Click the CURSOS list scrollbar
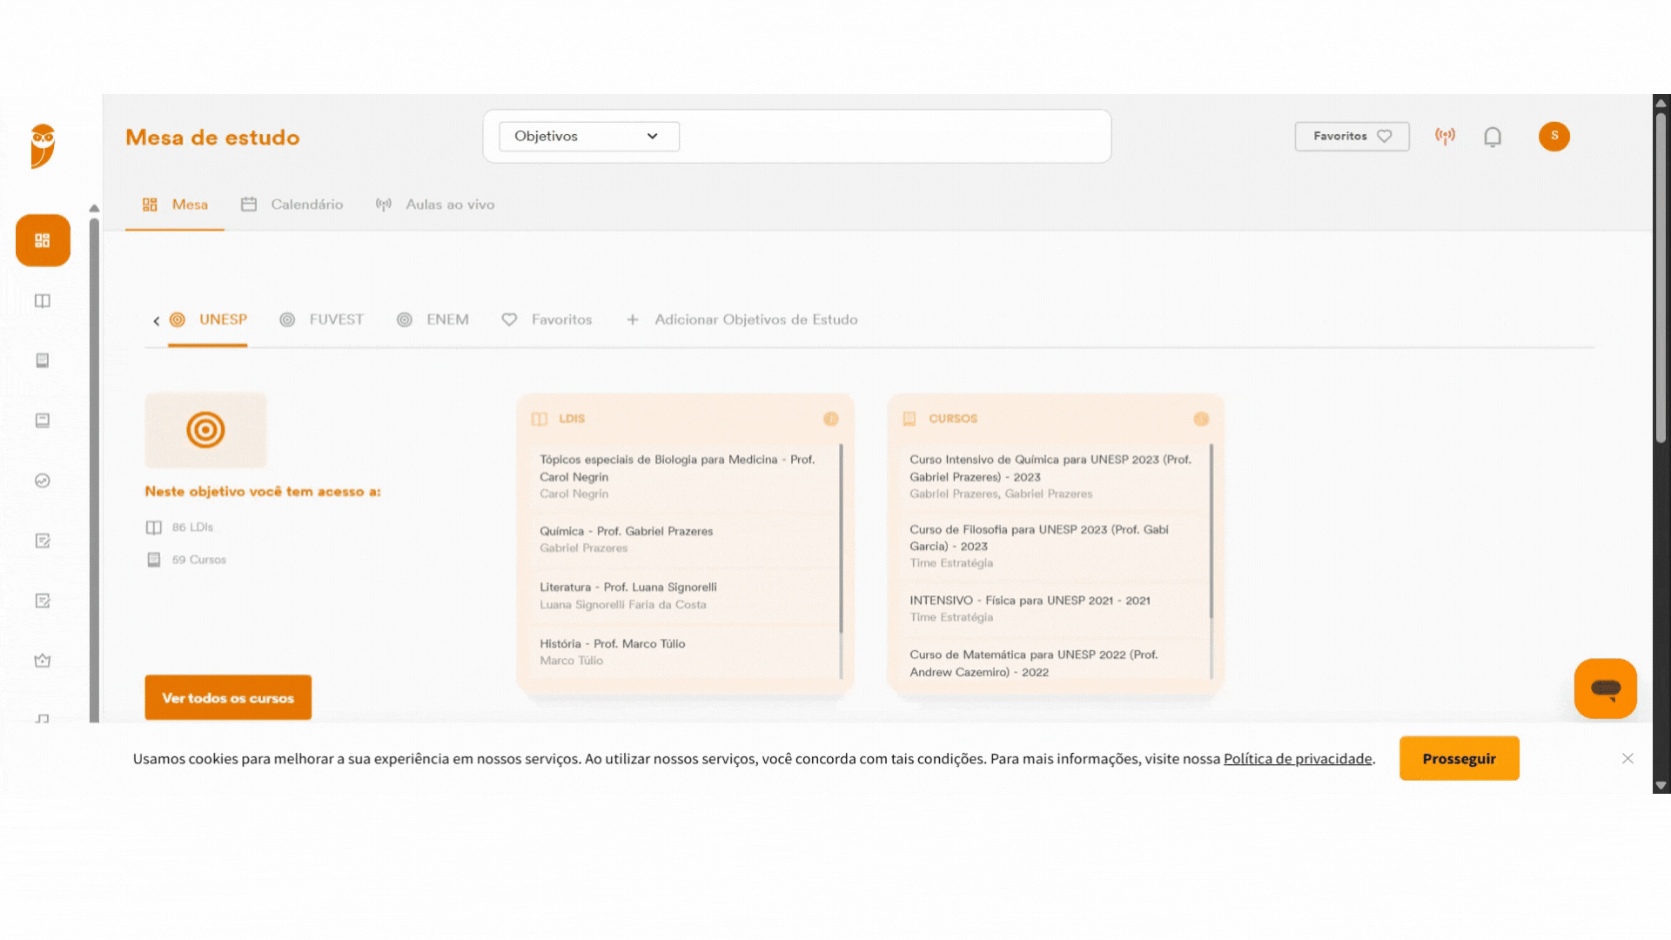 [1211, 531]
